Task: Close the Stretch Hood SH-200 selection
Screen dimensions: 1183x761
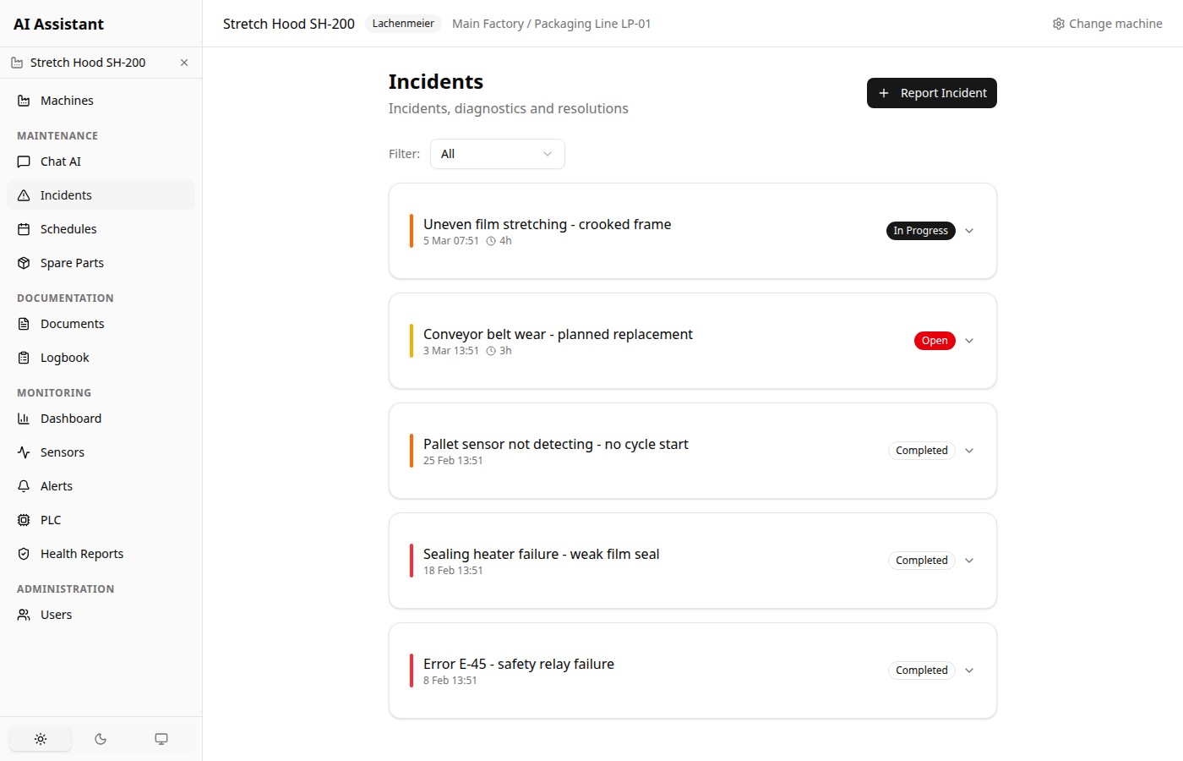Action: (183, 62)
